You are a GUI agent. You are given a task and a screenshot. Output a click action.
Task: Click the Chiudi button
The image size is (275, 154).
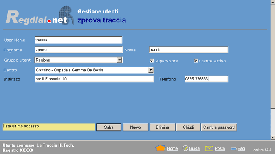(188, 127)
